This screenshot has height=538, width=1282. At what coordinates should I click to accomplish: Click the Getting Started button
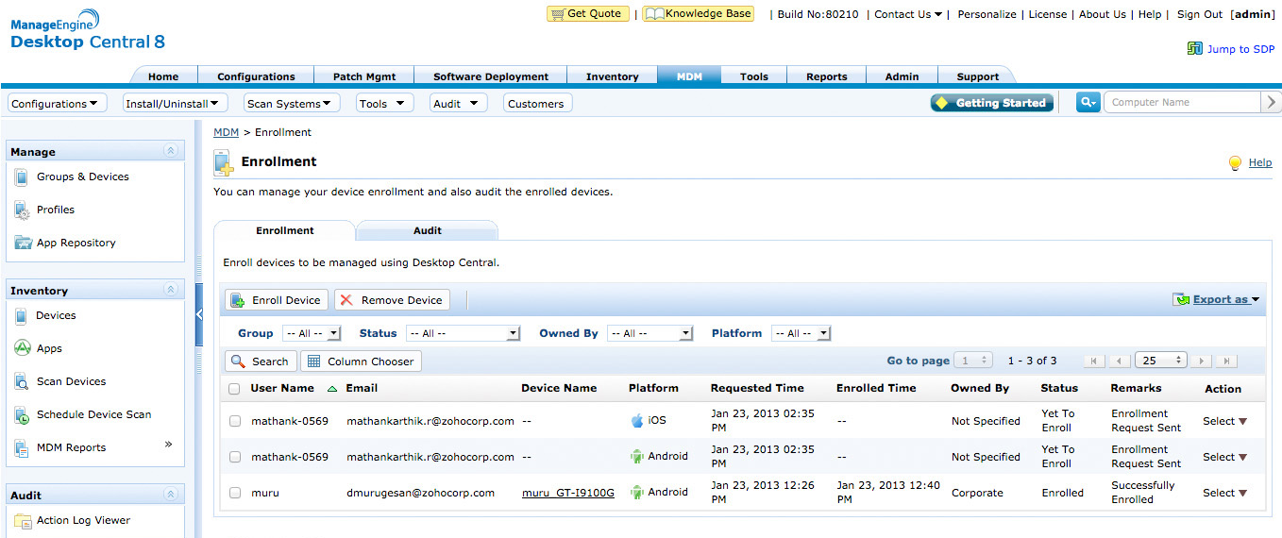pyautogui.click(x=992, y=103)
